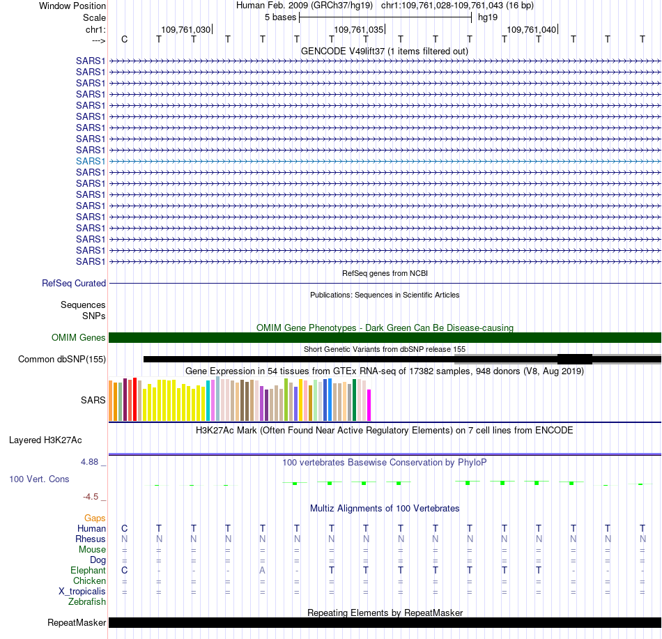Click 'Short Genetic Variants from dbSNP' title
662x639 pixels.
point(385,350)
